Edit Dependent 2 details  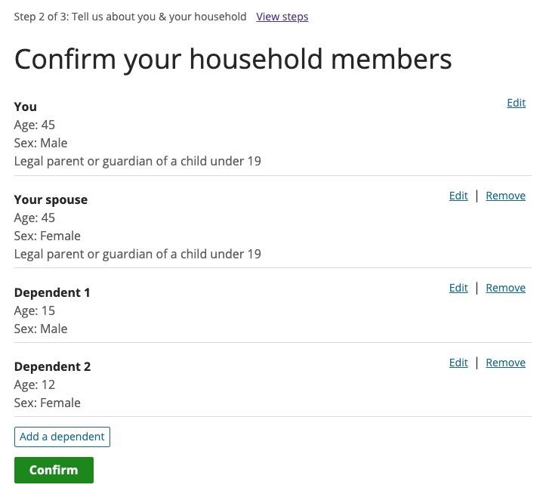(458, 363)
